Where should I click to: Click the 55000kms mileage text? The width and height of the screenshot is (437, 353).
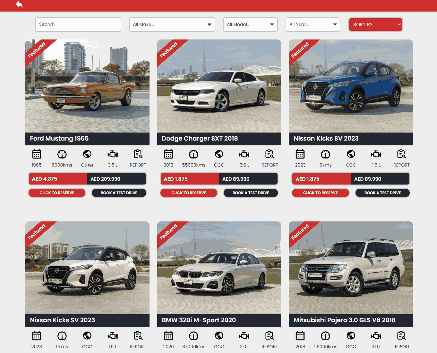[x=194, y=165]
